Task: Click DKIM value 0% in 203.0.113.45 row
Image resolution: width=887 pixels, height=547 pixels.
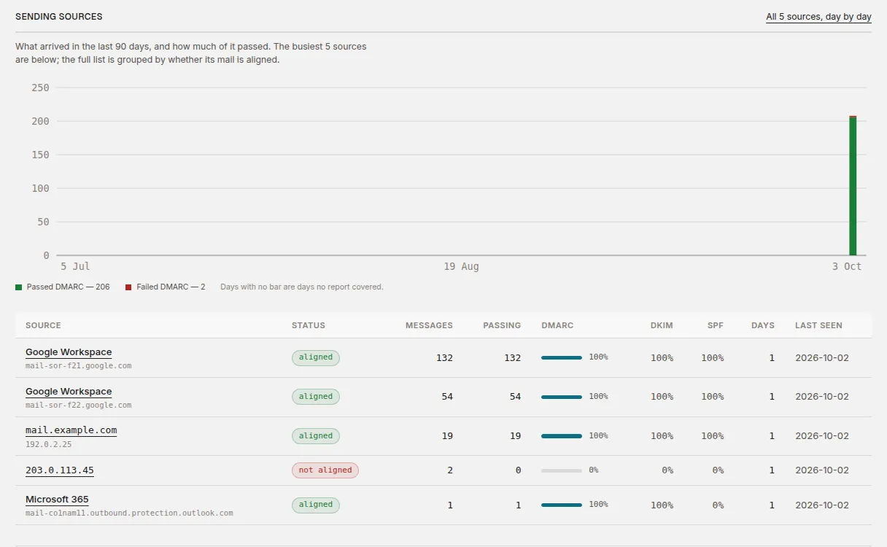Action: point(667,470)
